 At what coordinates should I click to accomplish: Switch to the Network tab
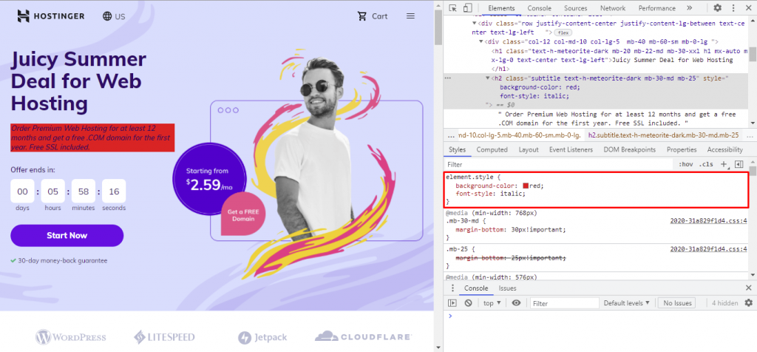(x=613, y=8)
